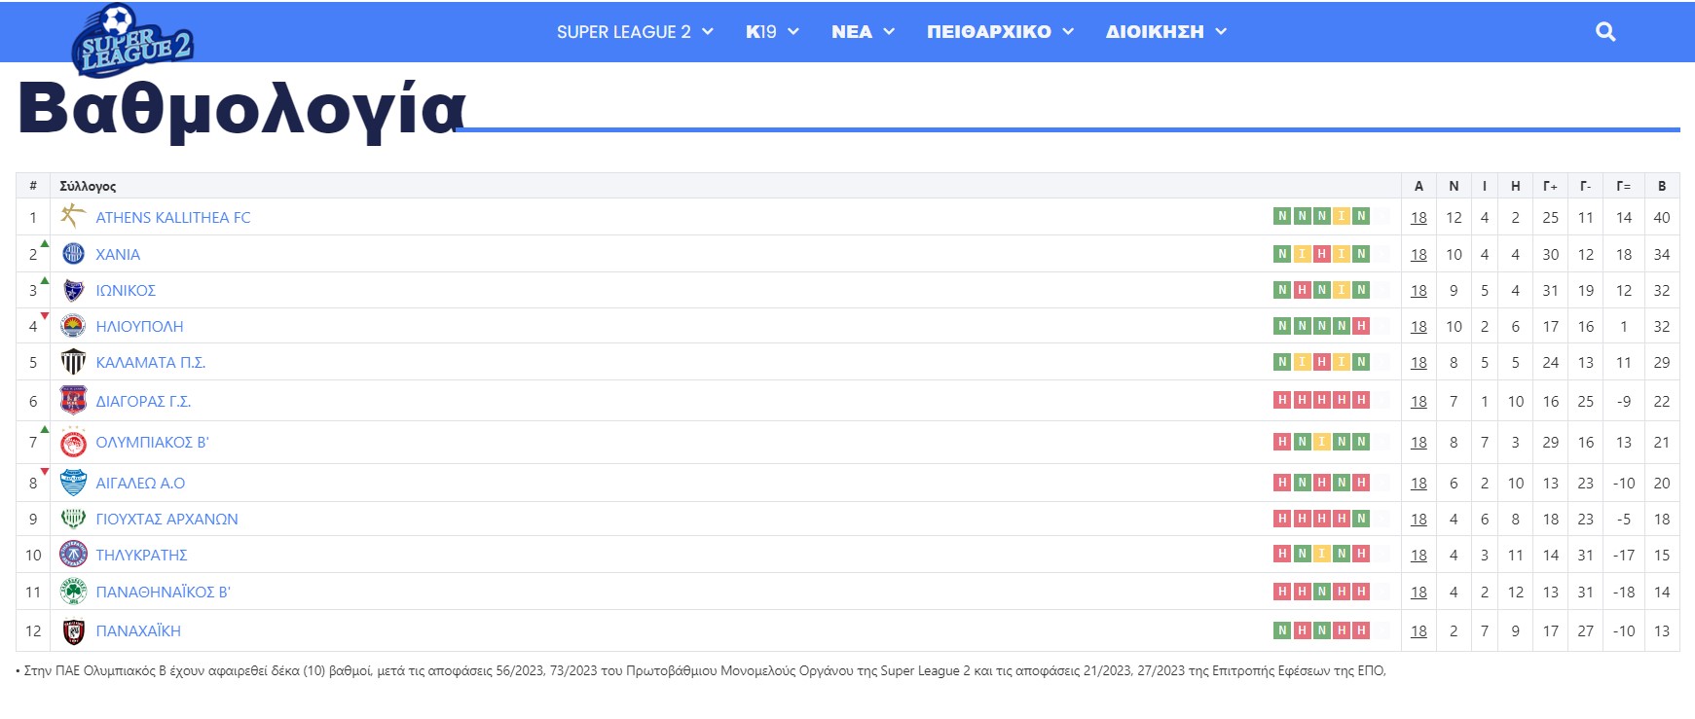The image size is (1695, 719).
Task: Sort by the Γ+ goals-for column header
Action: pos(1550,186)
